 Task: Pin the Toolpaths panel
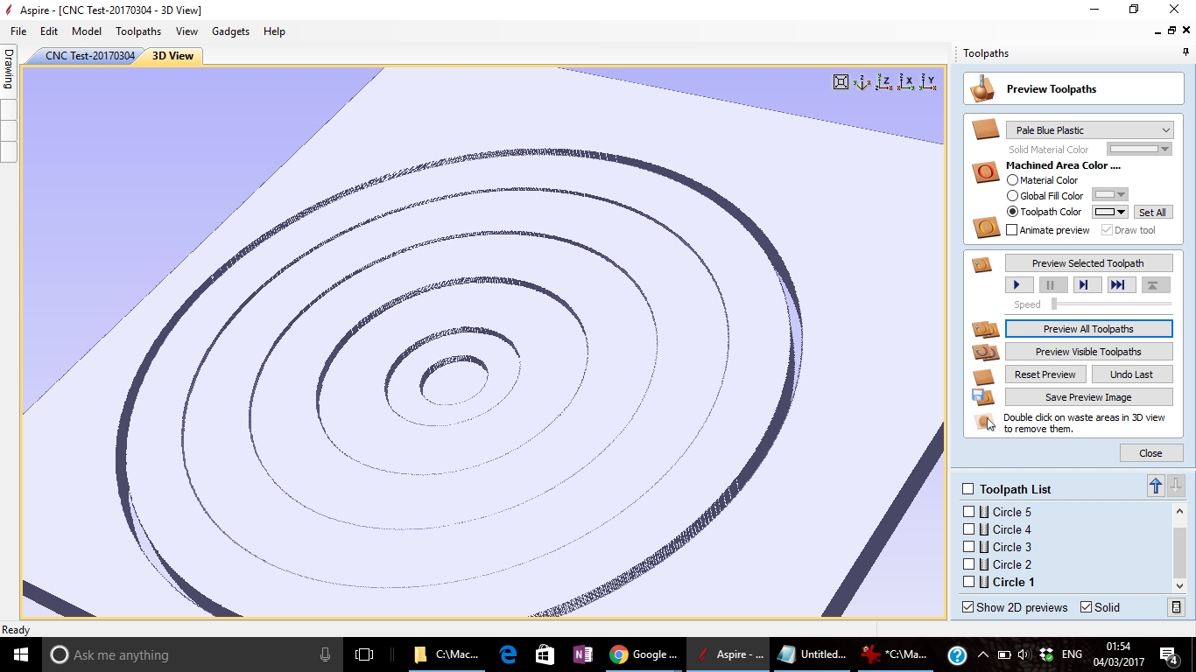(x=1186, y=53)
